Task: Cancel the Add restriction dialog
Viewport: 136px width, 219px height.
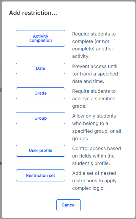Action: click(69, 205)
